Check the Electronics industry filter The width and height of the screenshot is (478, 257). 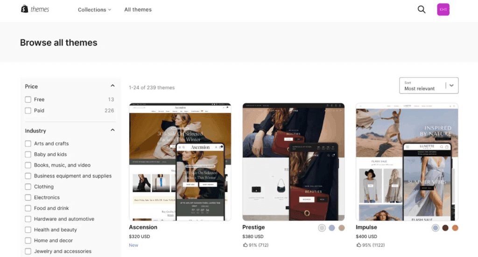(x=28, y=197)
